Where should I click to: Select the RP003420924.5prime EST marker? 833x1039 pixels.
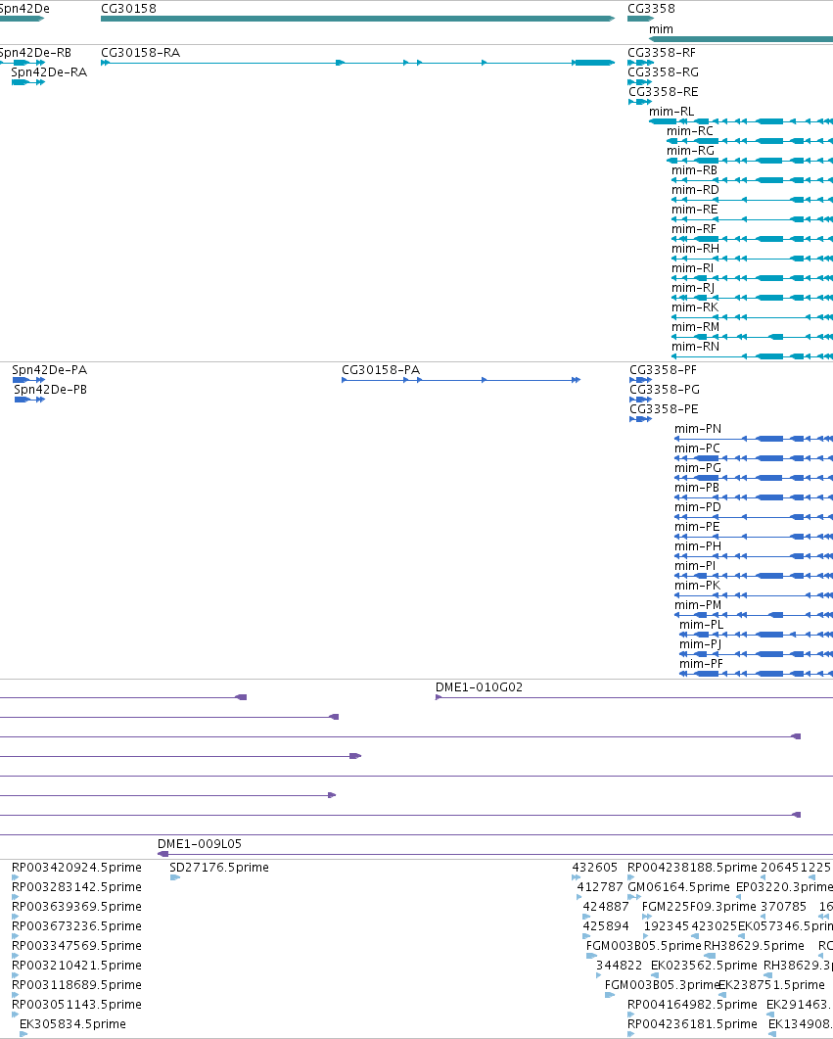pos(16,877)
